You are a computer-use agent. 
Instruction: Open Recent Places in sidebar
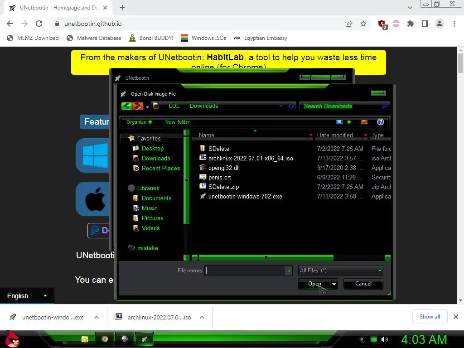[x=161, y=168]
